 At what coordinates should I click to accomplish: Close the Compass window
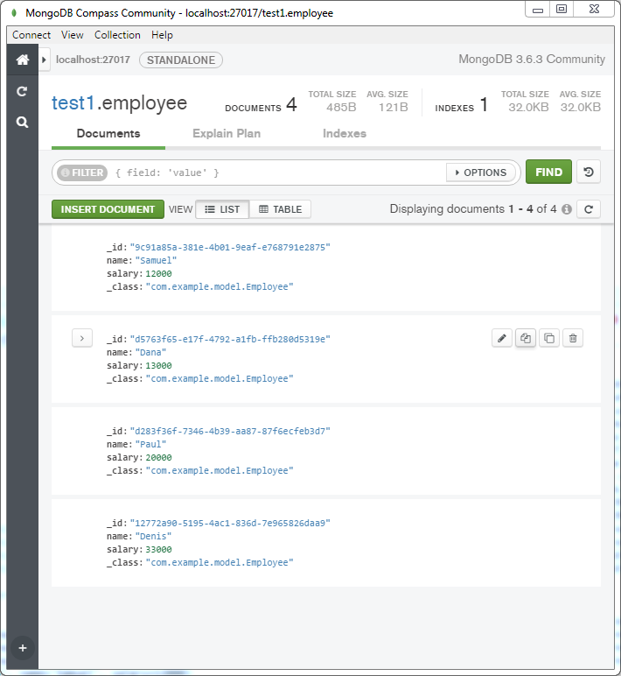(x=594, y=10)
